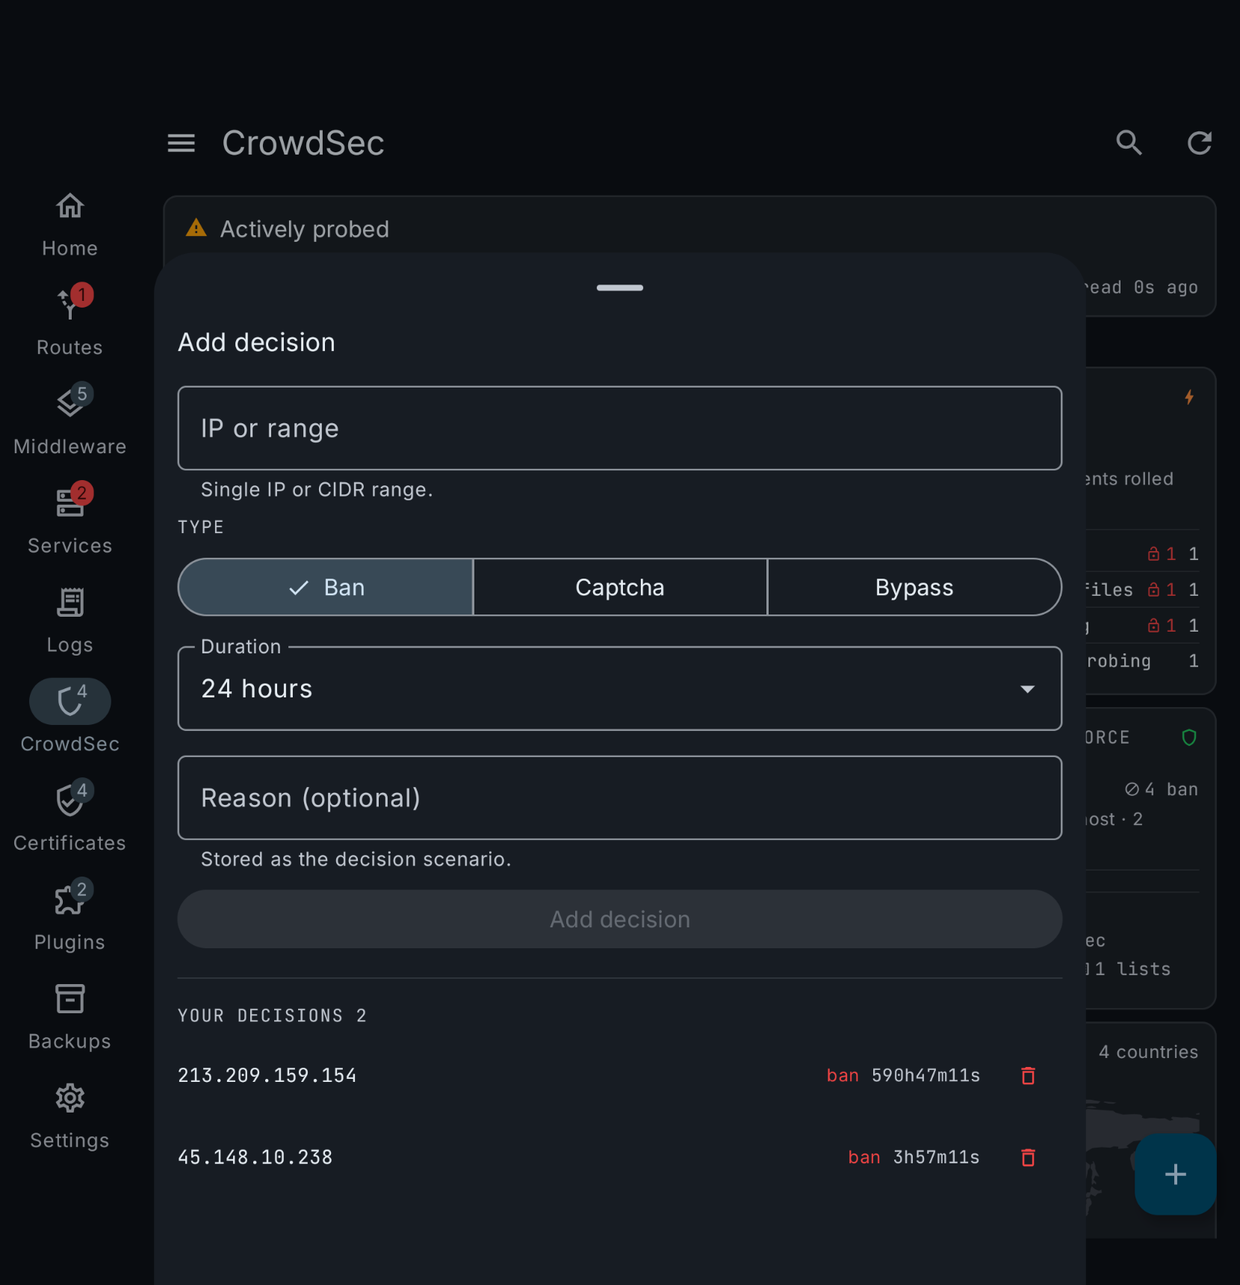The image size is (1240, 1285).
Task: Refresh the CrowdSec page
Action: click(1200, 143)
